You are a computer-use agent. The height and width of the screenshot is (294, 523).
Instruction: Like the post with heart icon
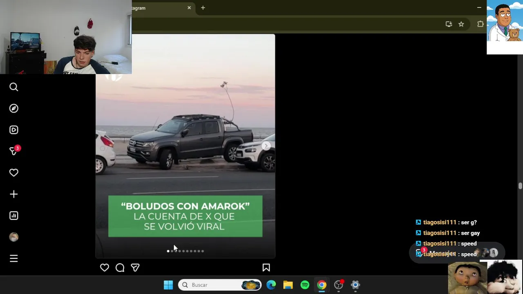pos(105,267)
